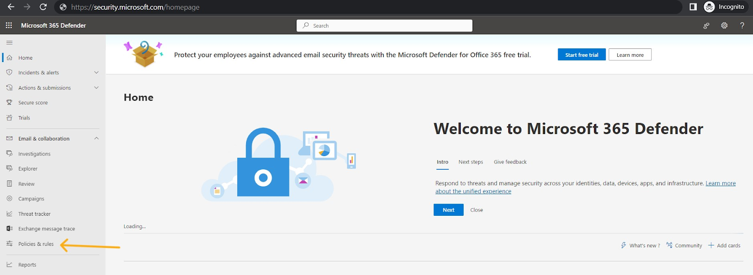Click the Review clipboard icon
The width and height of the screenshot is (753, 275).
(9, 184)
